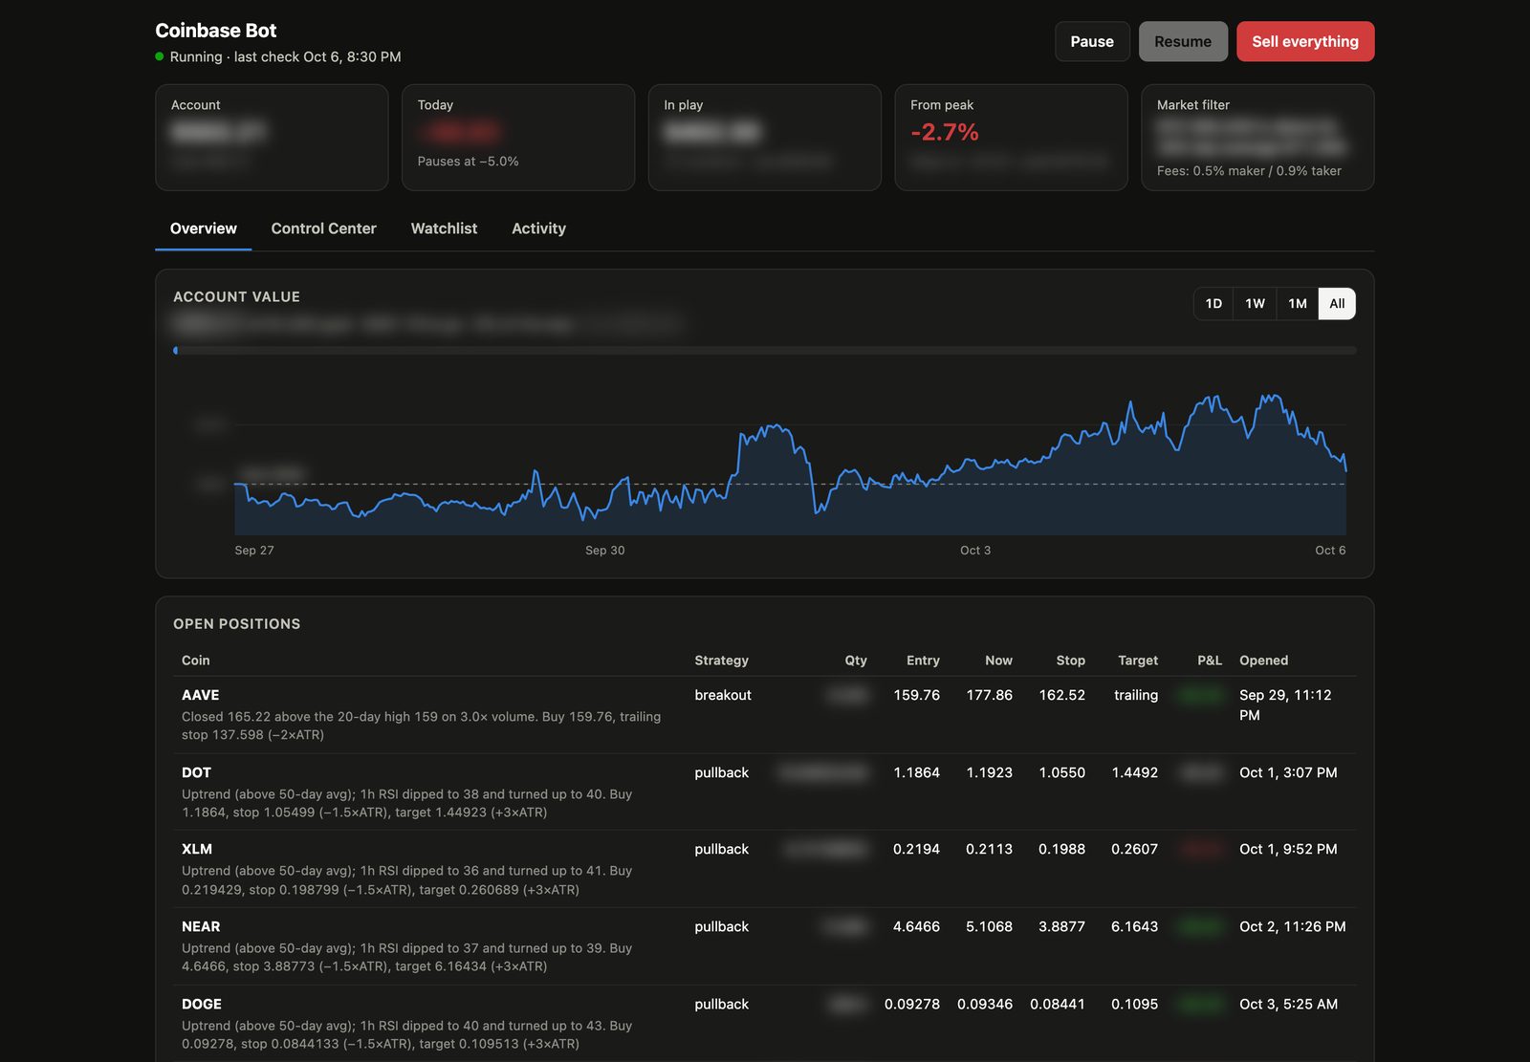Image resolution: width=1530 pixels, height=1062 pixels.
Task: Hit the Sell everything button
Action: point(1305,41)
